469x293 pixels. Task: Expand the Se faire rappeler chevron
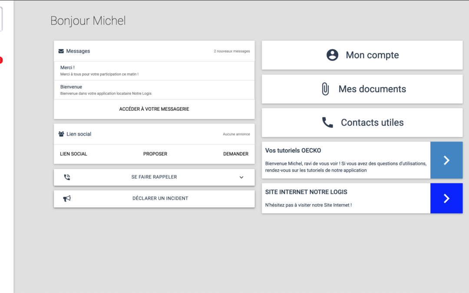point(241,177)
